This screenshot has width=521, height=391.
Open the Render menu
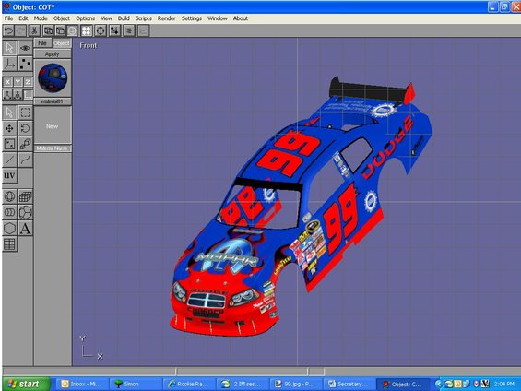167,18
